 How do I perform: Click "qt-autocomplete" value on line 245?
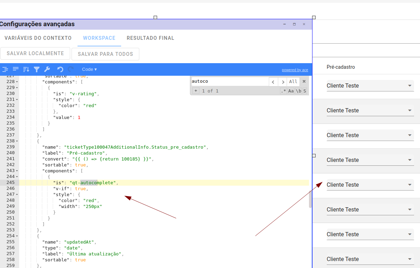(x=93, y=183)
